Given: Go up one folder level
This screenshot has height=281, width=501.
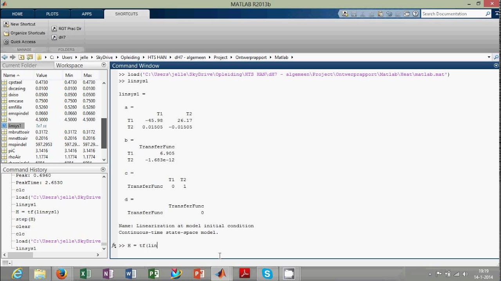Looking at the screenshot, I should click(x=22, y=57).
